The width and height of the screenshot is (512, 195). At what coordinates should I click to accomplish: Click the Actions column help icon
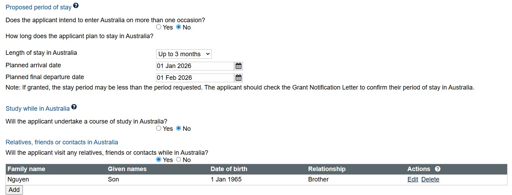click(438, 169)
